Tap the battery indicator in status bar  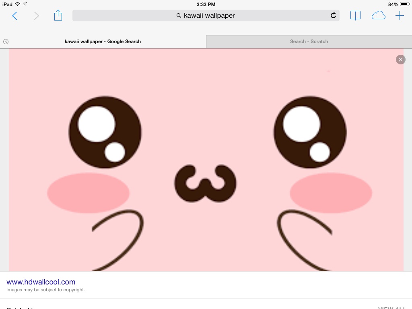tap(405, 4)
